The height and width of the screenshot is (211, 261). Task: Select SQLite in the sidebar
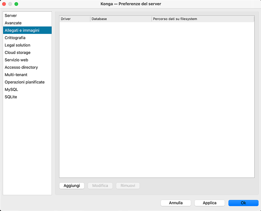[x=11, y=97]
